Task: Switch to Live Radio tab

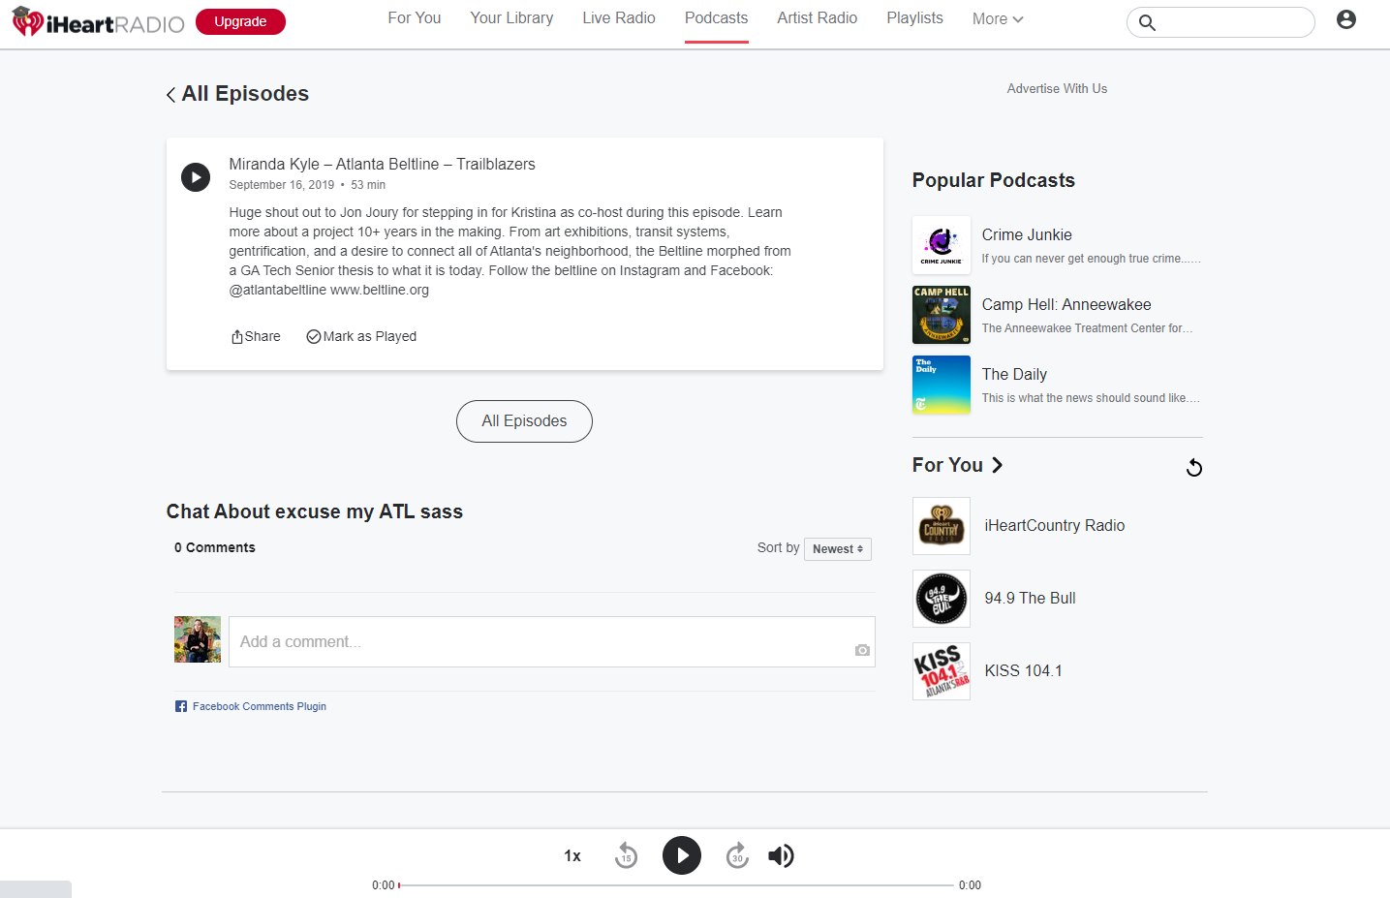Action: 619,18
